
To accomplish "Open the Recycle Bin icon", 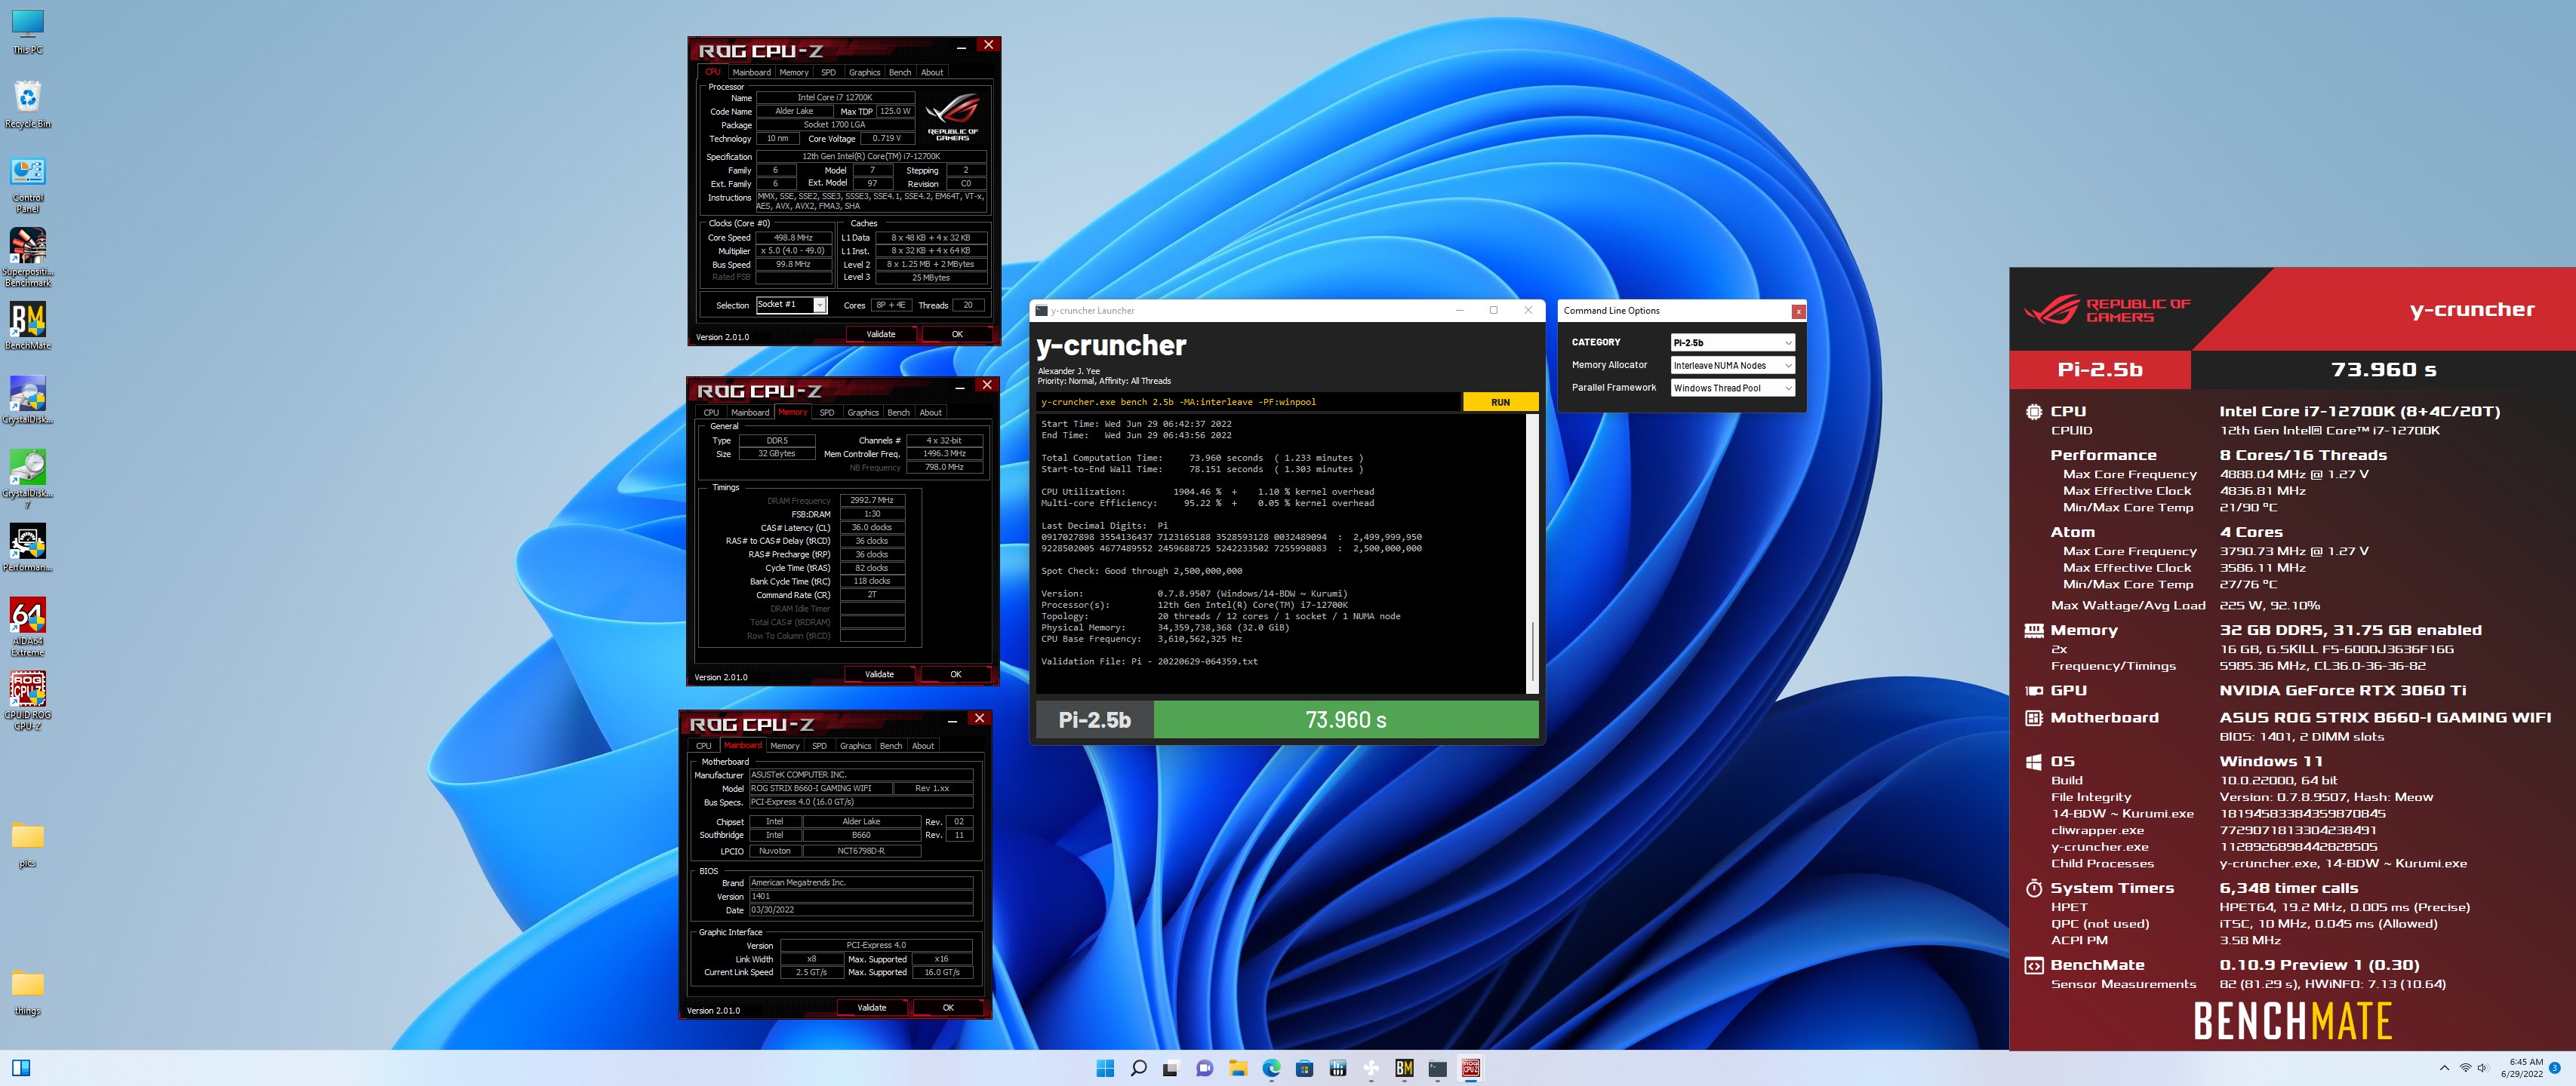I will [x=27, y=104].
